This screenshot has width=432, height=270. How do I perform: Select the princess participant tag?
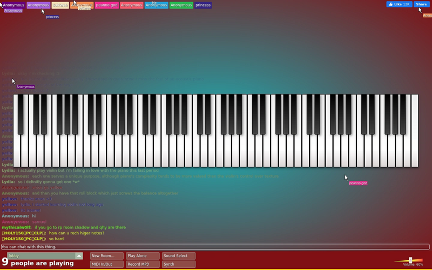203,5
